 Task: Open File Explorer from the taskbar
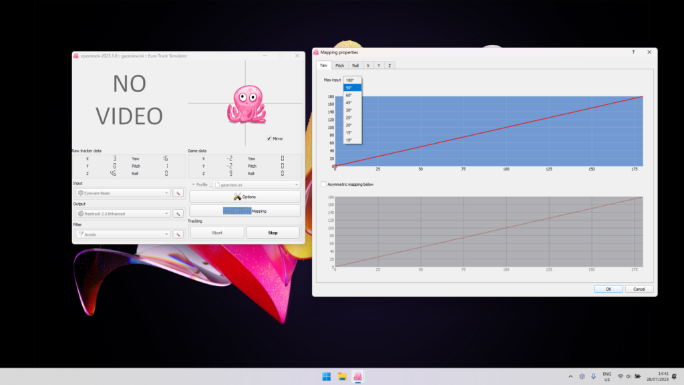pos(342,376)
